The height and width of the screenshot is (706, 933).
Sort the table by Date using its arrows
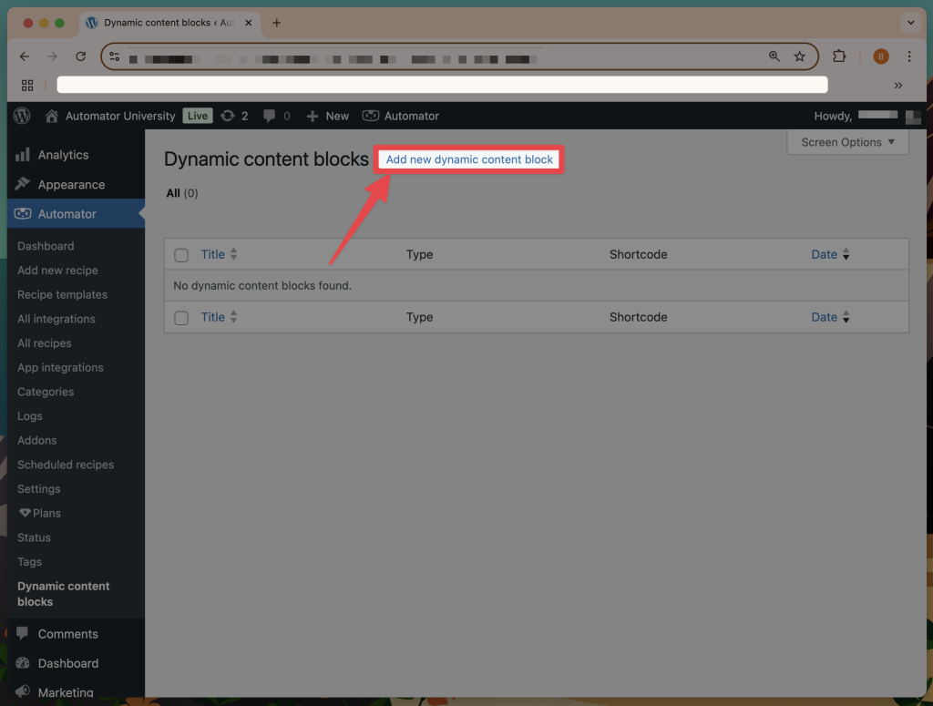tap(846, 254)
